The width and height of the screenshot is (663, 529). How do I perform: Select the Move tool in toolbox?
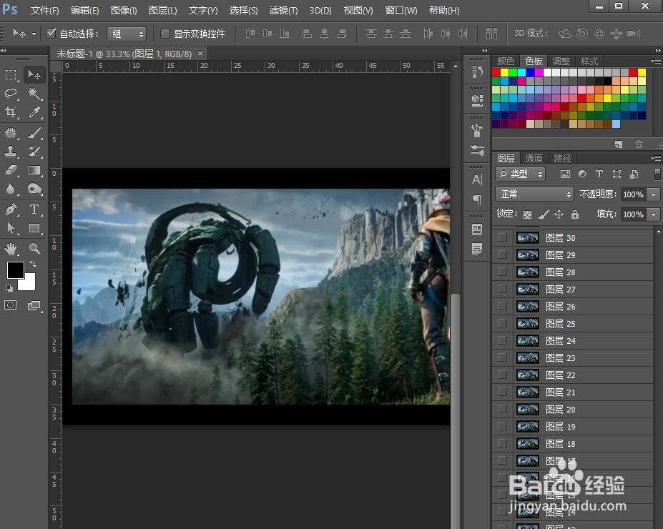point(34,75)
